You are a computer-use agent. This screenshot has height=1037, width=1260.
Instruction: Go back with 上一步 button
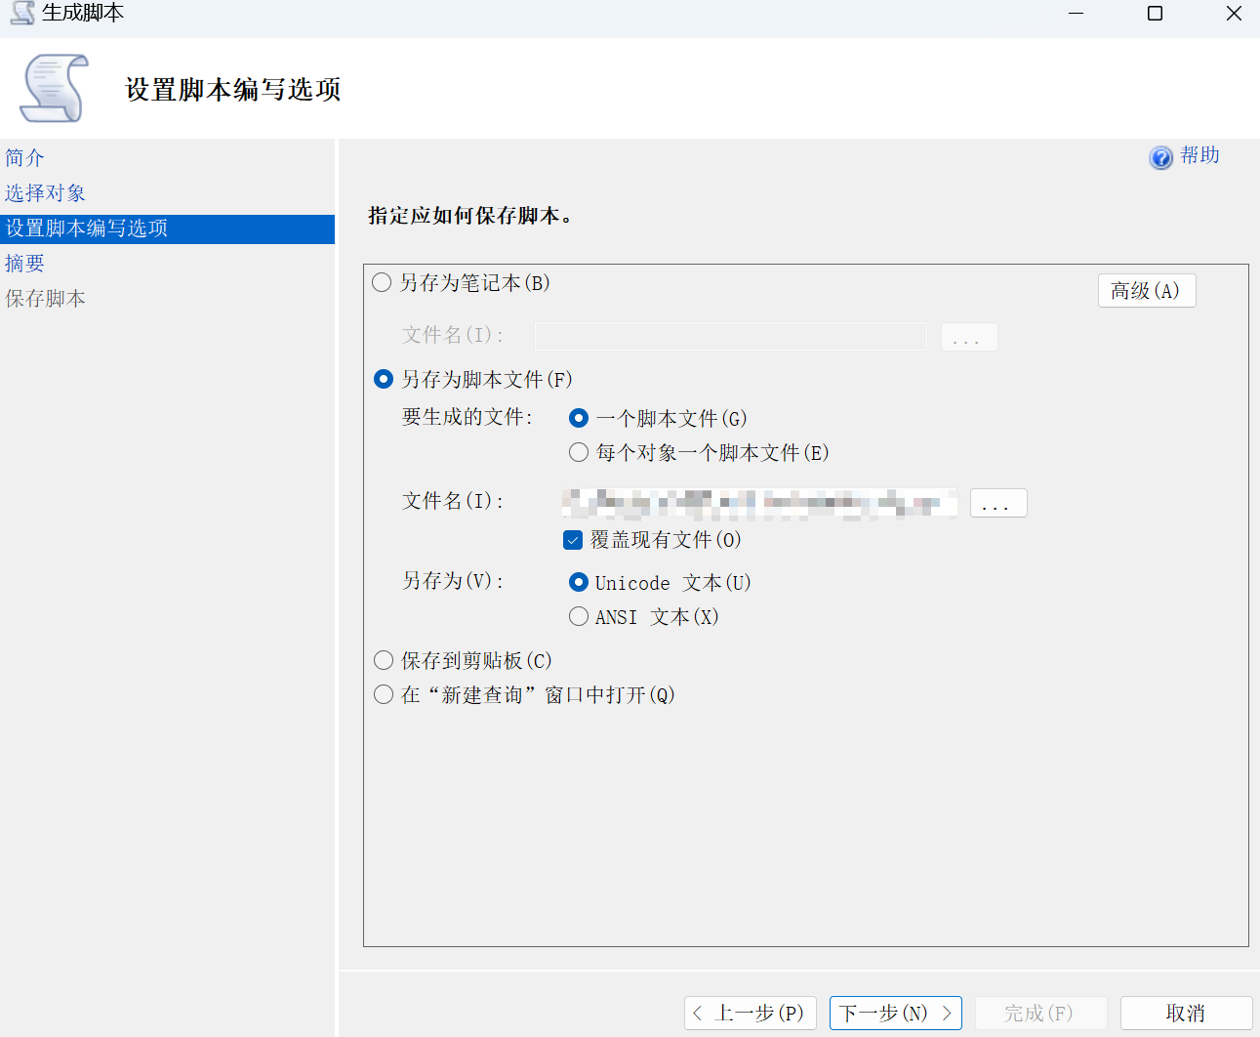pos(750,1013)
